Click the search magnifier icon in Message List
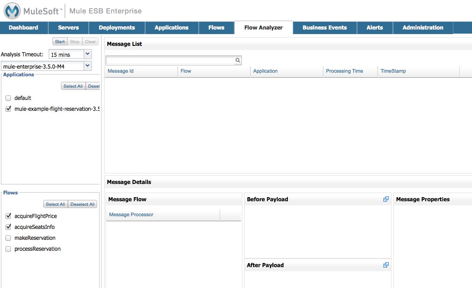 (x=237, y=60)
